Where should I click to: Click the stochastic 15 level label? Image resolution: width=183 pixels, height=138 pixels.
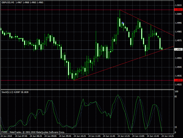click(x=176, y=127)
